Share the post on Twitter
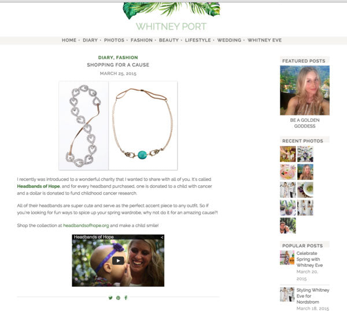347x311 pixels. [110, 298]
